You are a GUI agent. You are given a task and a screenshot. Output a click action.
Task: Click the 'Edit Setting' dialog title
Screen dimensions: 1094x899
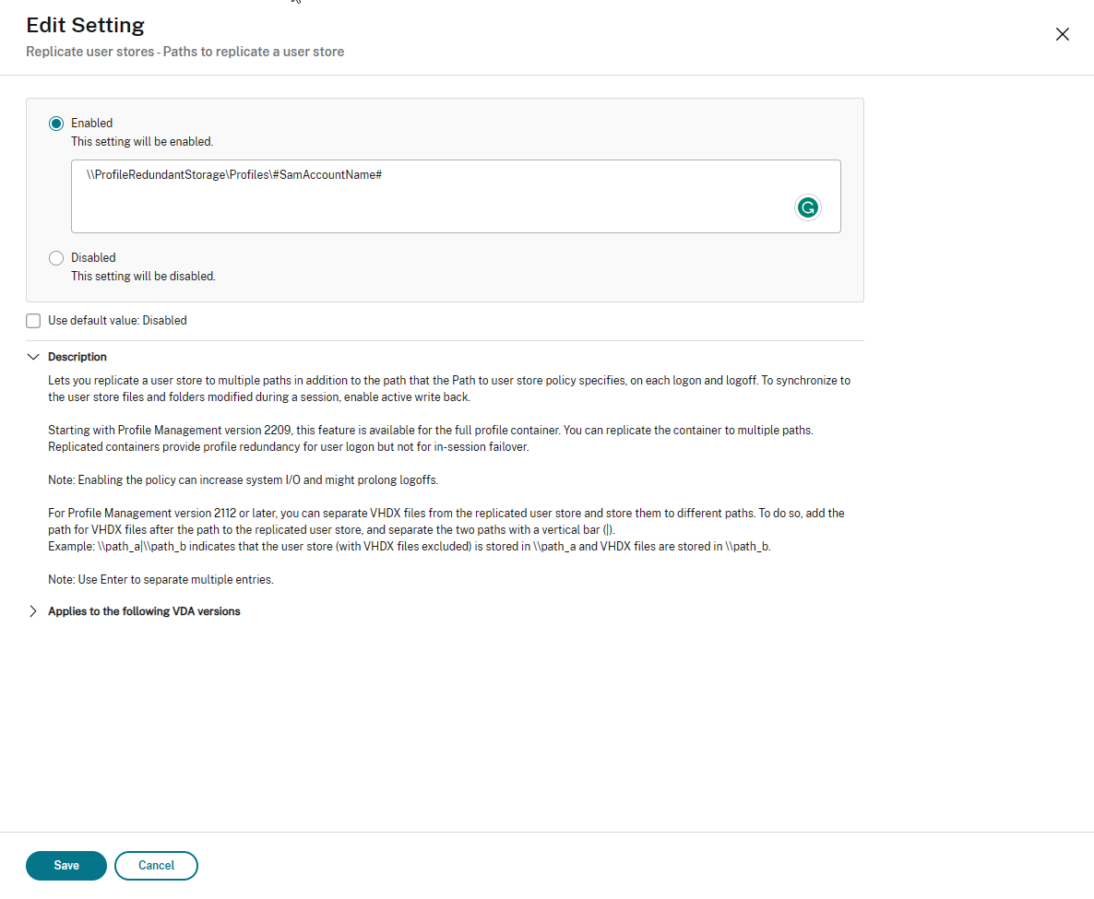(85, 25)
